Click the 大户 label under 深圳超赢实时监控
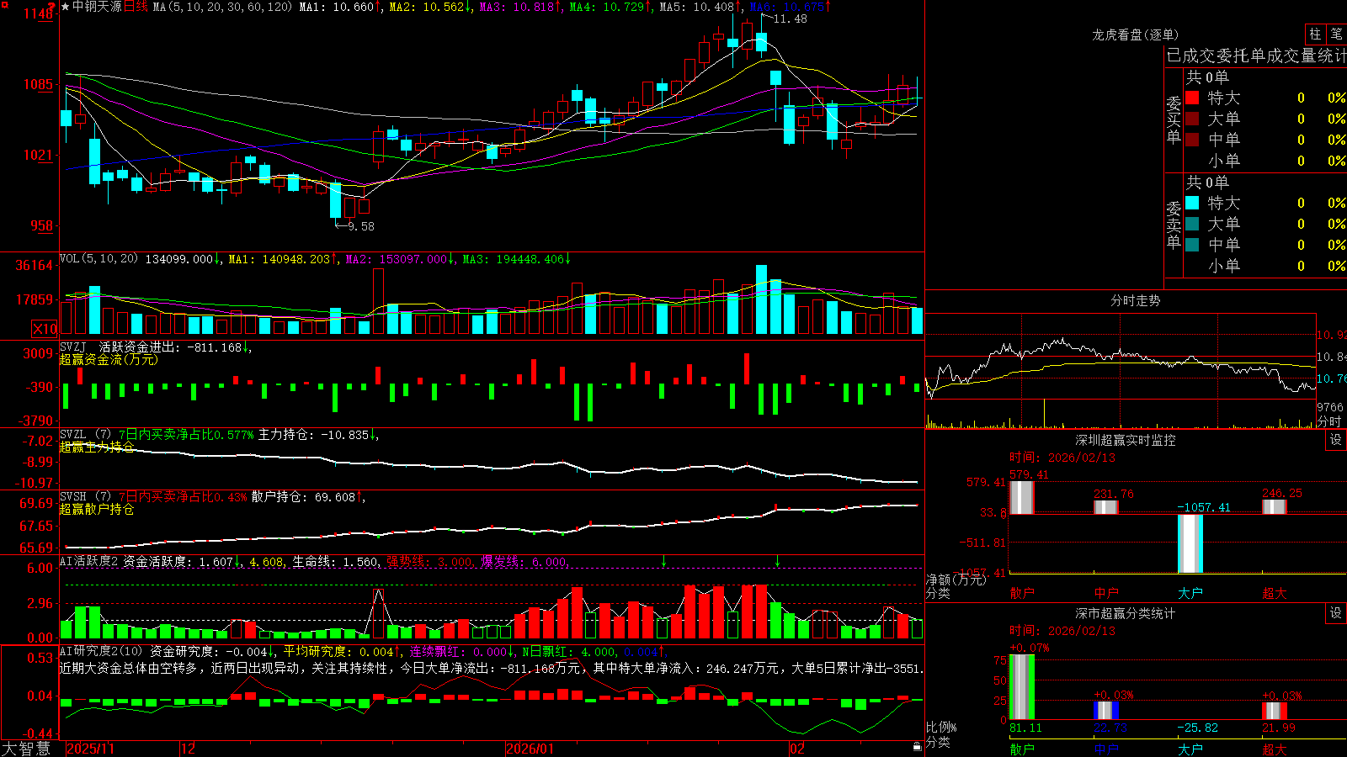1347x757 pixels. 1190,593
